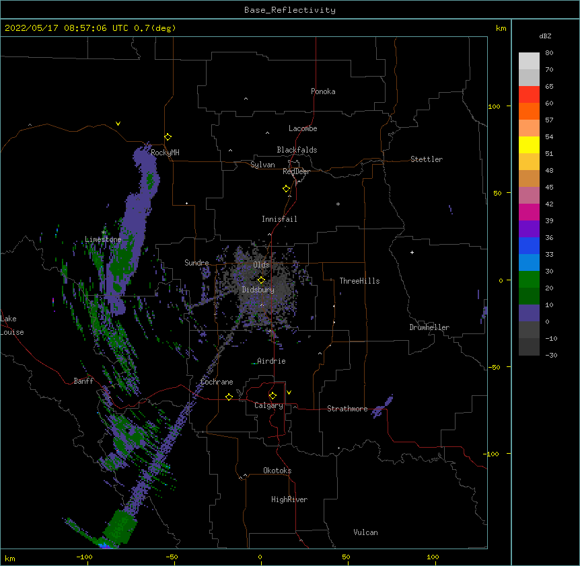
Task: Click the yellow diamond marker below Cochrane
Action: pyautogui.click(x=229, y=397)
